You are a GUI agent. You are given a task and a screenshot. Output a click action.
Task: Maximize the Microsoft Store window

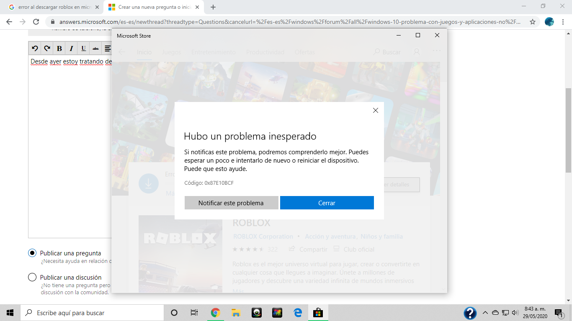[417, 36]
